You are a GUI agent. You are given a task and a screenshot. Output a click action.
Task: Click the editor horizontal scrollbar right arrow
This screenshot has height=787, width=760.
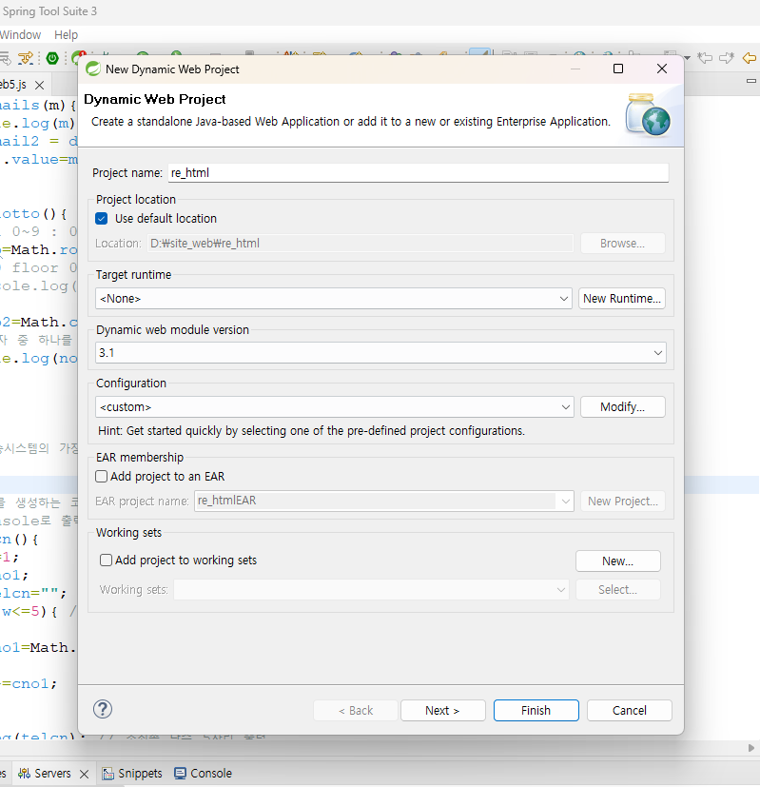(751, 748)
